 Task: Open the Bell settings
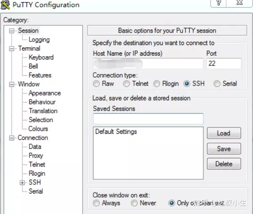coord(33,66)
